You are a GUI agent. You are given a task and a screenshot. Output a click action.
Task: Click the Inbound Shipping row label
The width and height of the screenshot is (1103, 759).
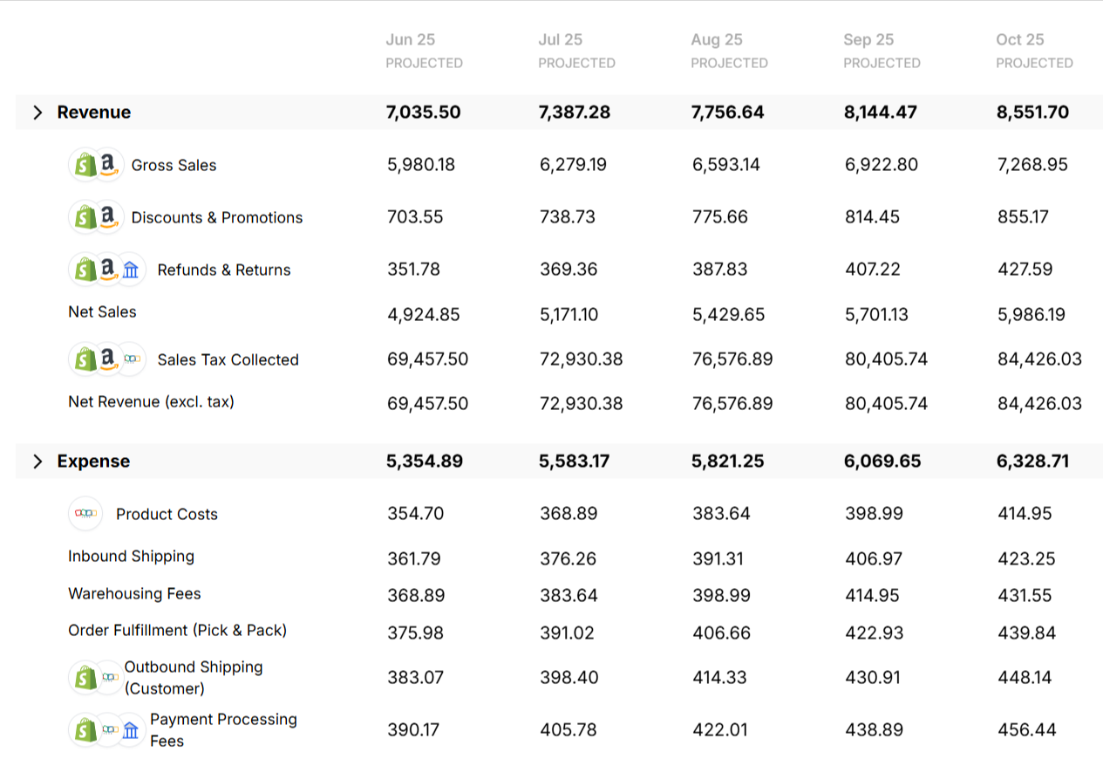131,557
